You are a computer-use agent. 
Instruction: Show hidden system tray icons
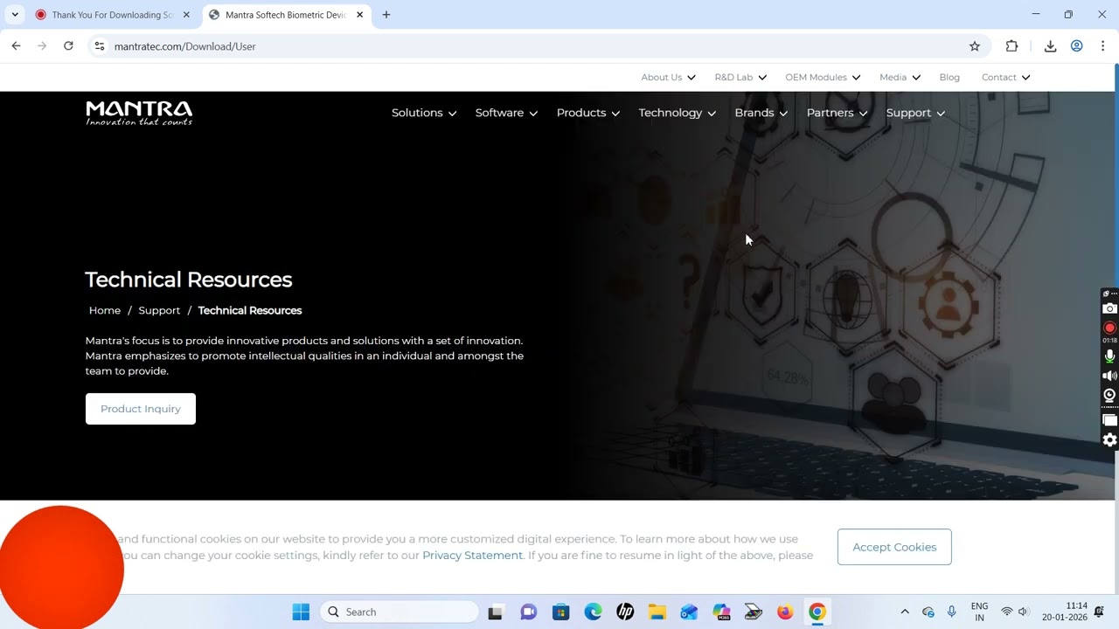point(905,612)
